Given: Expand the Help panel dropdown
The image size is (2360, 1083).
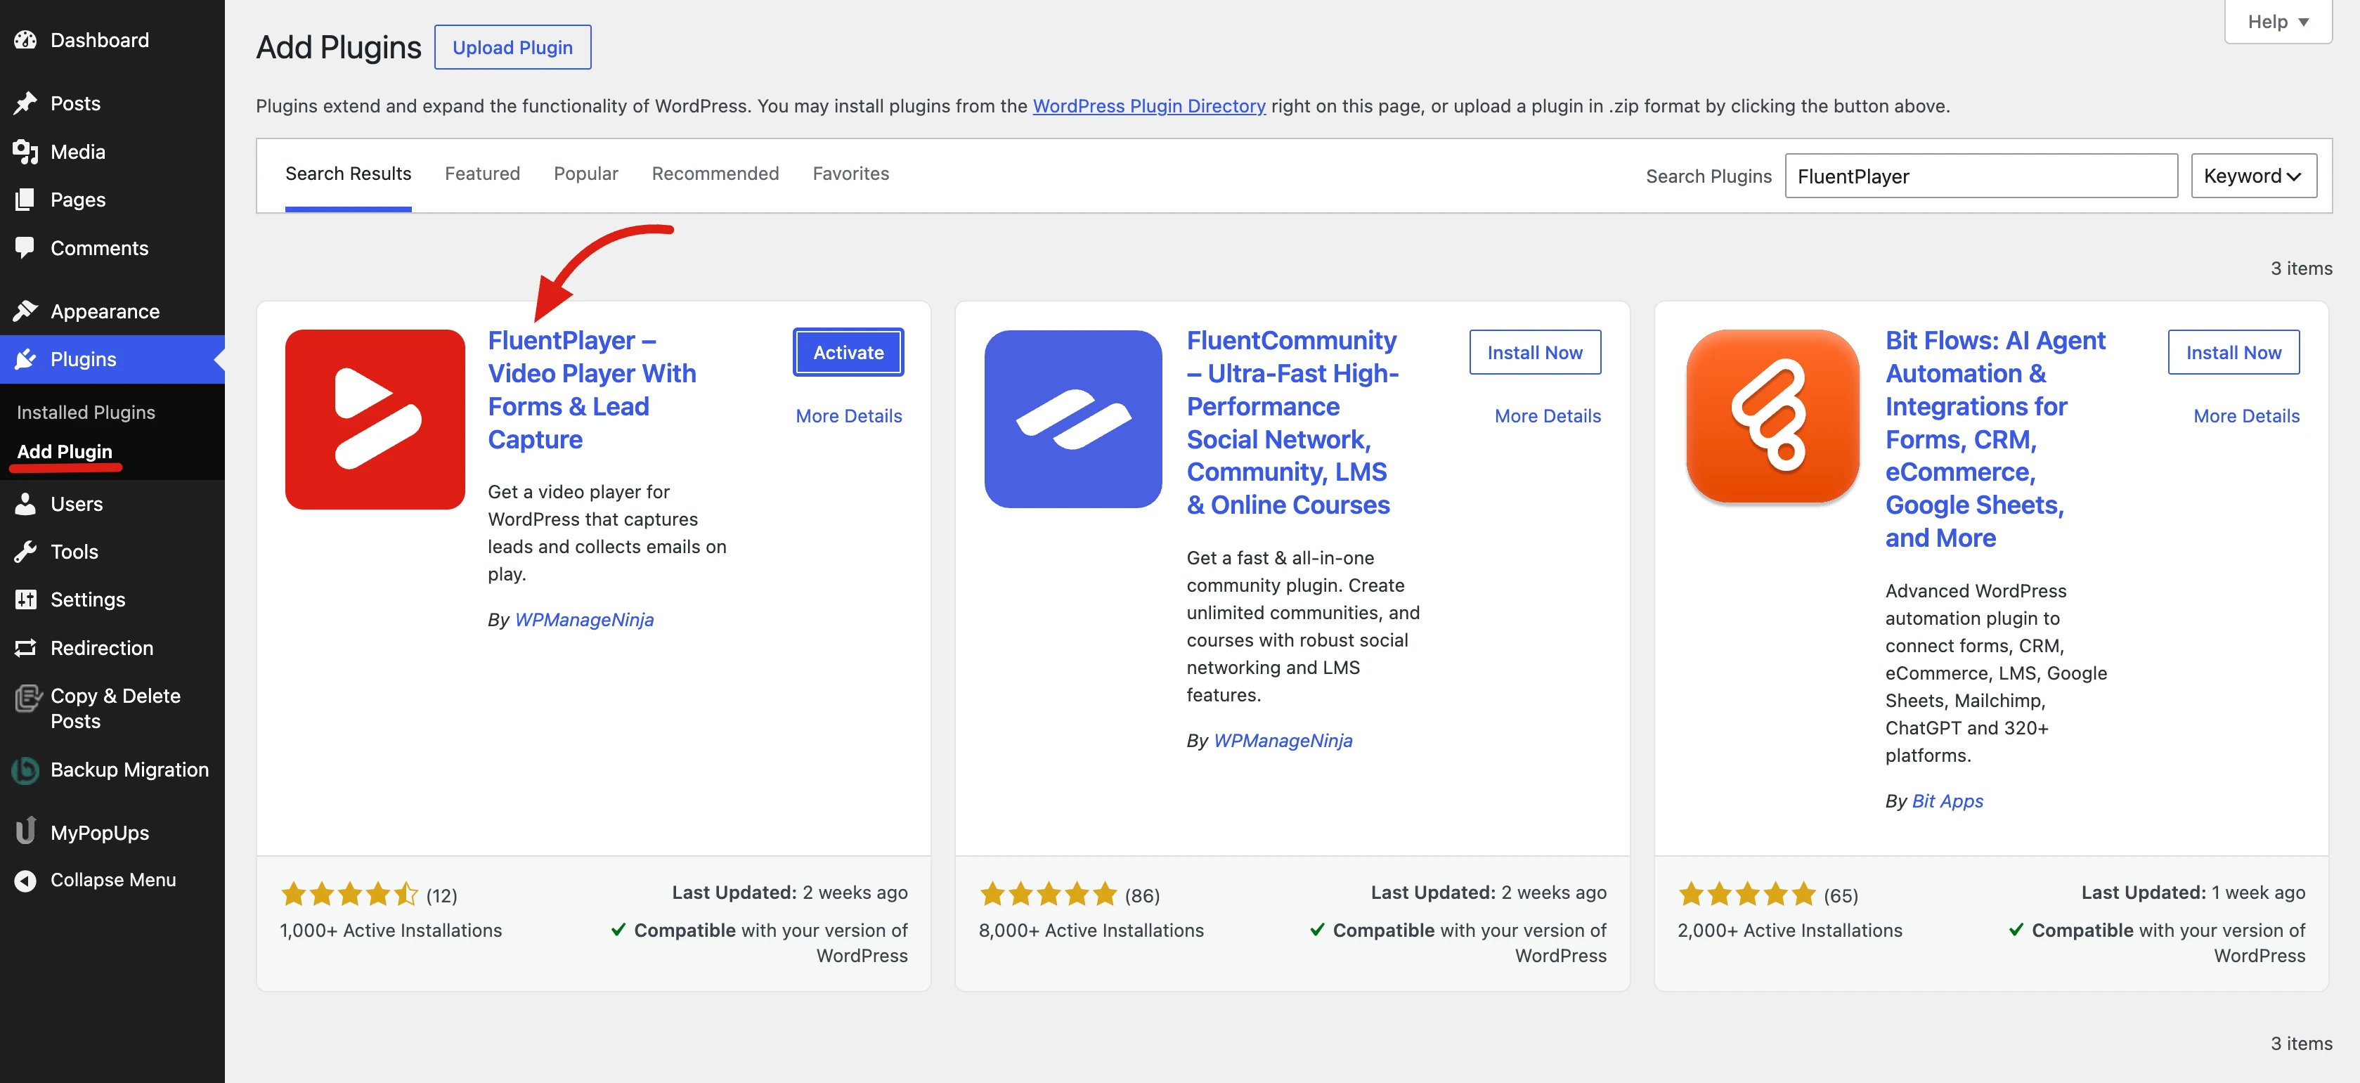Looking at the screenshot, I should click(x=2278, y=21).
